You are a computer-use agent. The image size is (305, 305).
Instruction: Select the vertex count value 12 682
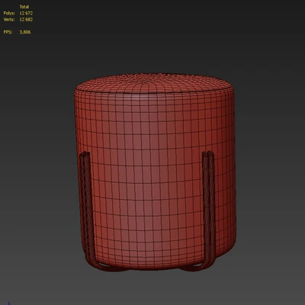click(x=26, y=19)
